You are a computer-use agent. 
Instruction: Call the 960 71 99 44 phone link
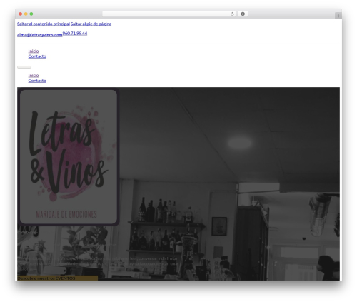pos(75,34)
